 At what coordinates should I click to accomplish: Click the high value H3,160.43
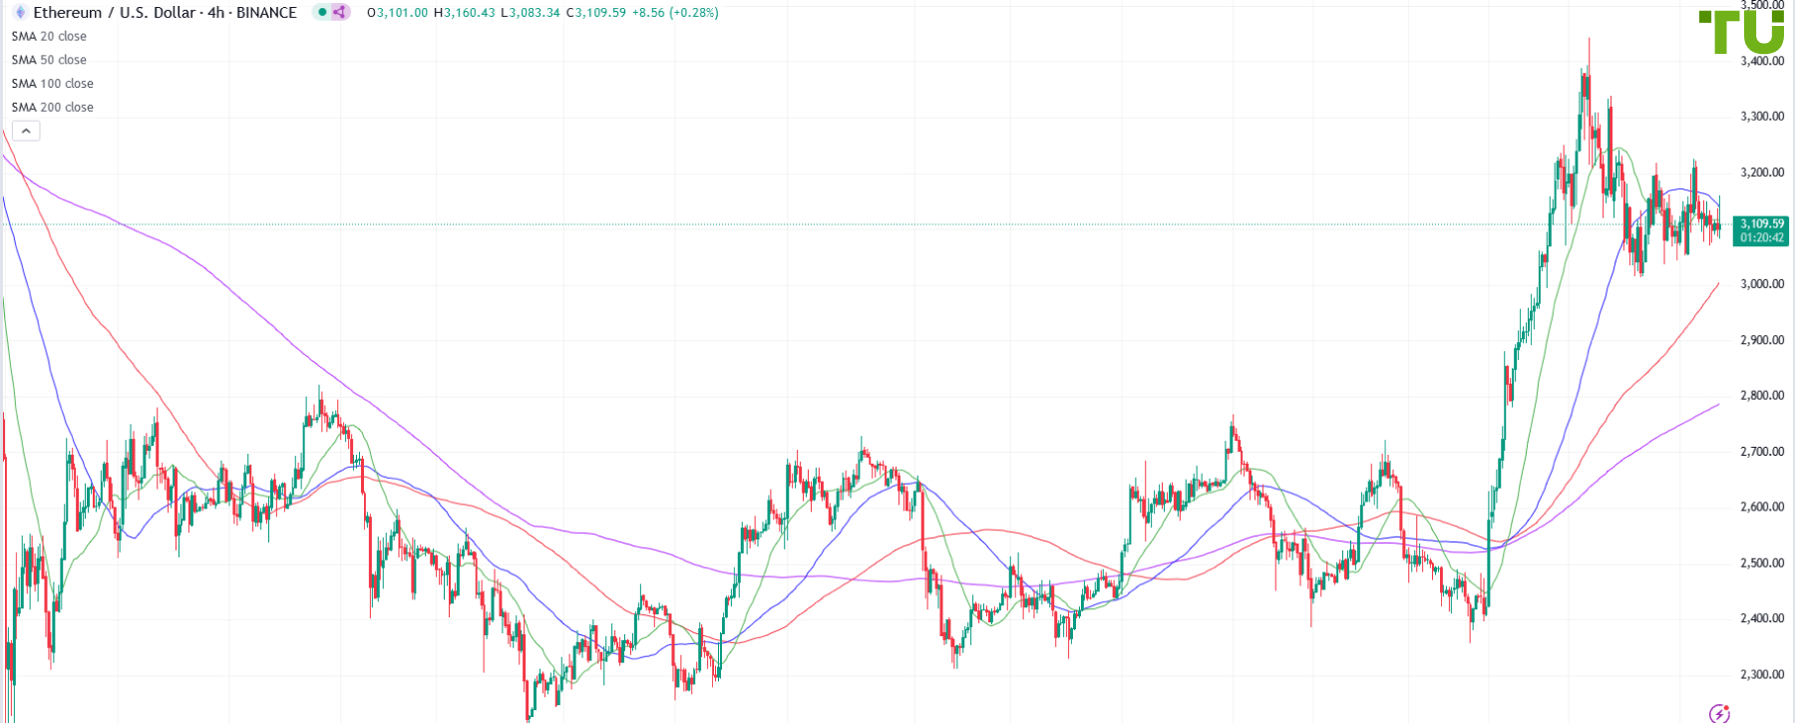click(465, 13)
